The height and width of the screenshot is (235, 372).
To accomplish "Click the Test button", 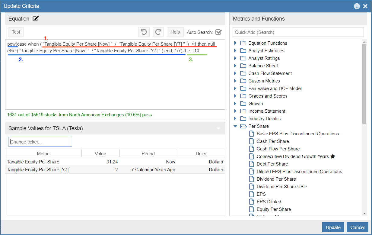I will click(16, 32).
